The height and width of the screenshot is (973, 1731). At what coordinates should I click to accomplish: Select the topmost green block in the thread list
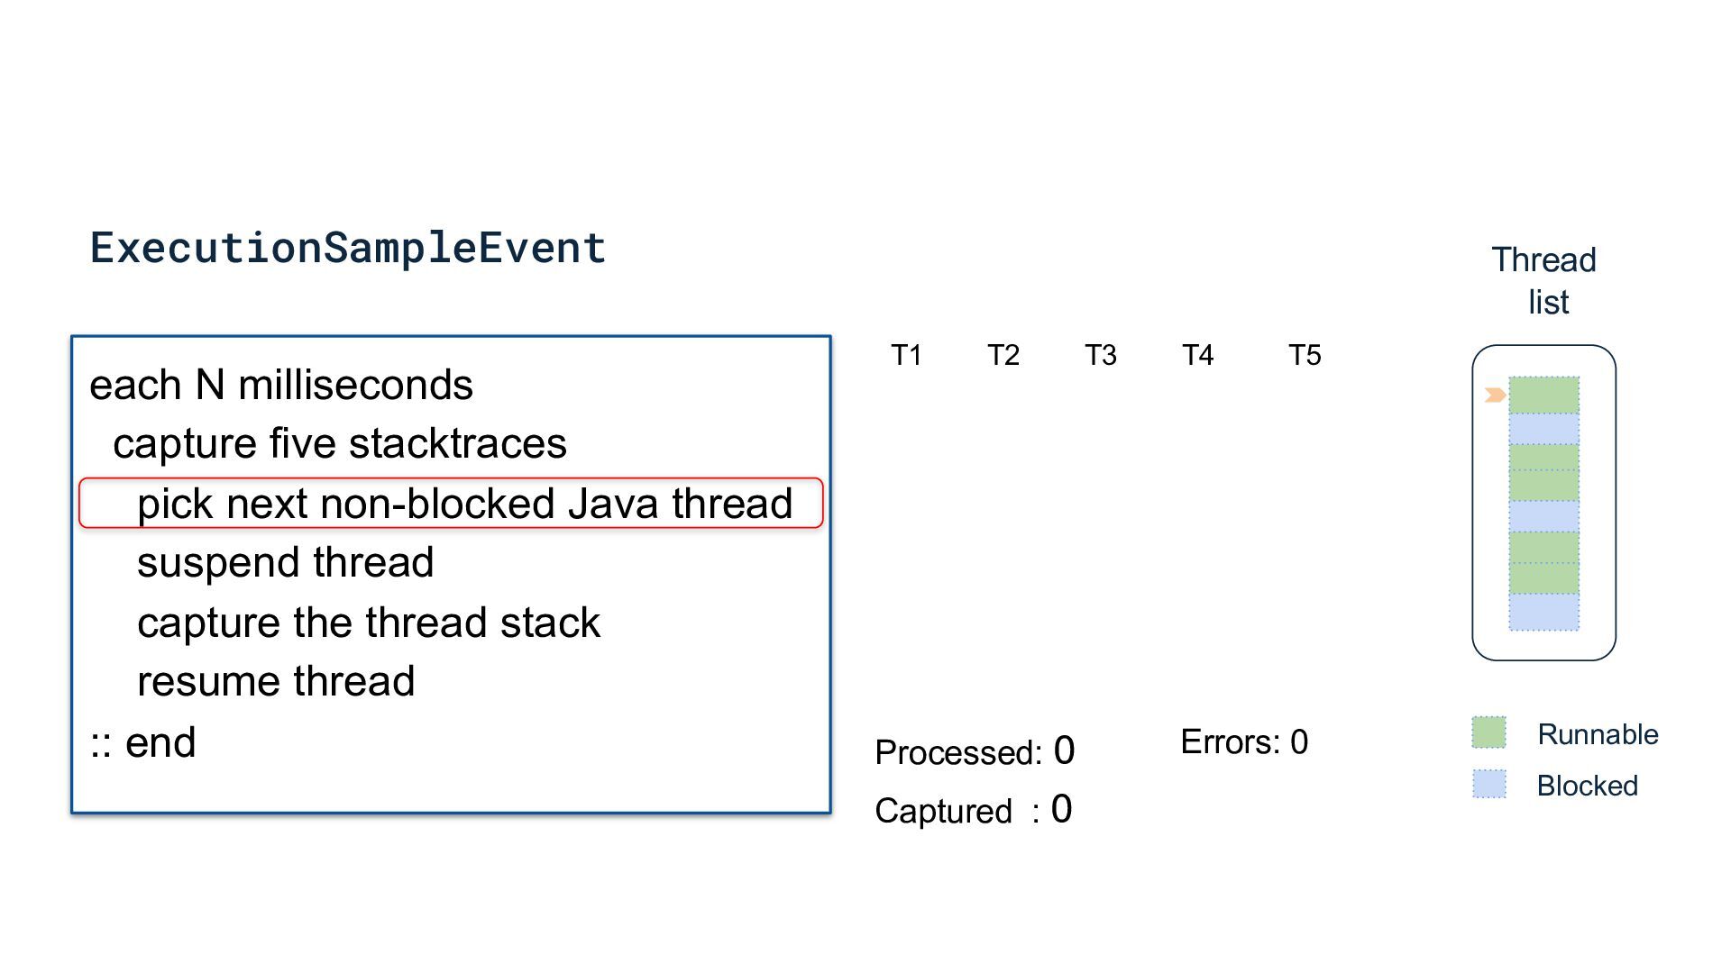1543,395
